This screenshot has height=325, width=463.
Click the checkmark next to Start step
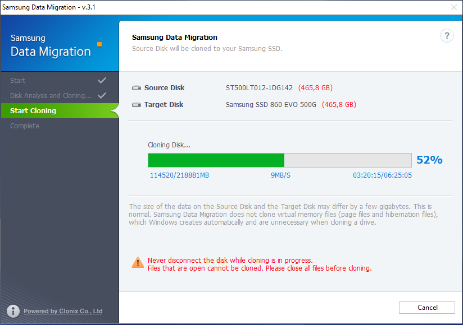102,80
